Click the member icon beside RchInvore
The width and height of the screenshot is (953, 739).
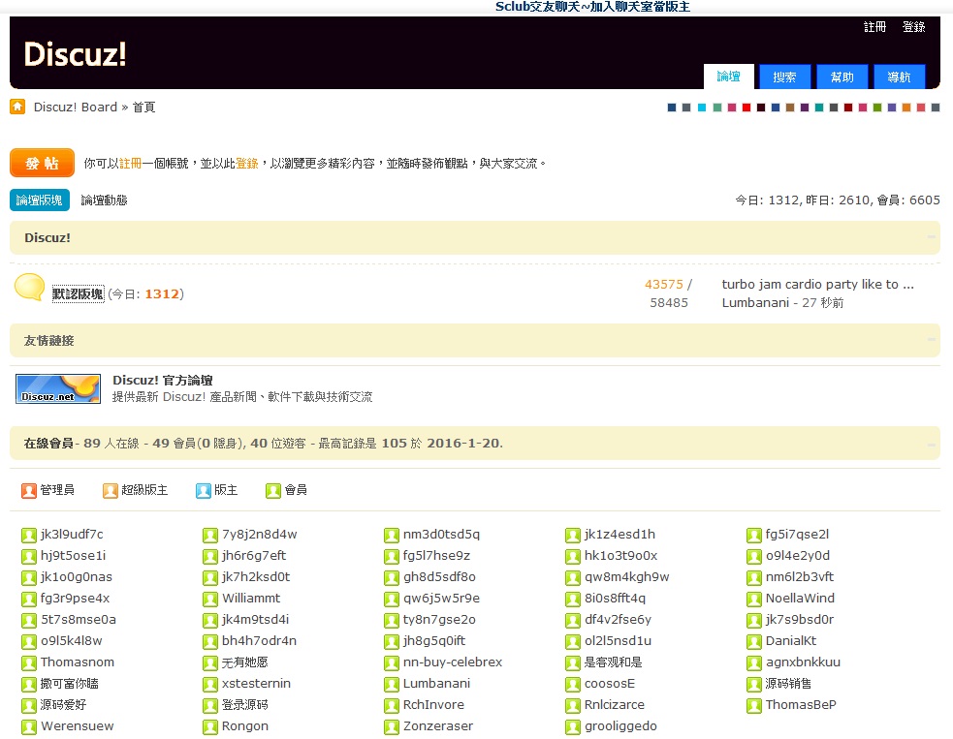coord(392,706)
